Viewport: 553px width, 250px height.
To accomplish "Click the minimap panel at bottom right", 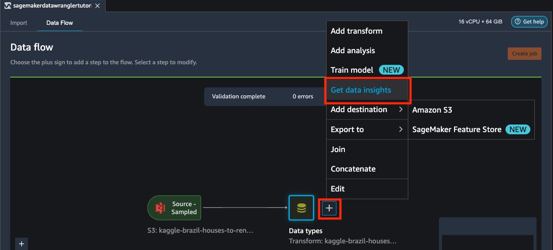I will tap(488, 234).
